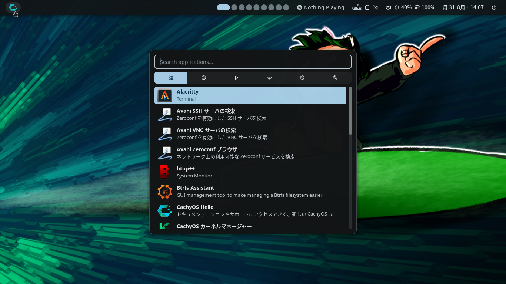Select the play-triangle multimedia category tab

point(236,78)
